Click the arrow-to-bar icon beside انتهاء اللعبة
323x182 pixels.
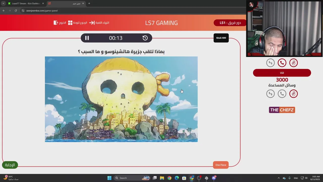(92, 22)
